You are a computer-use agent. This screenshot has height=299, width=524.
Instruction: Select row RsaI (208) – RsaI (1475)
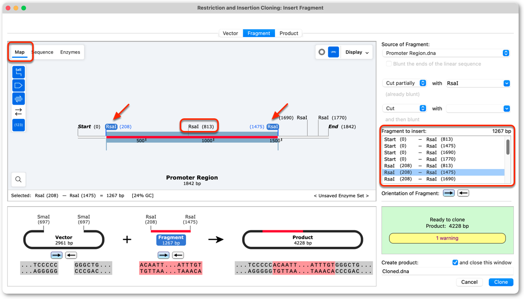coord(443,172)
